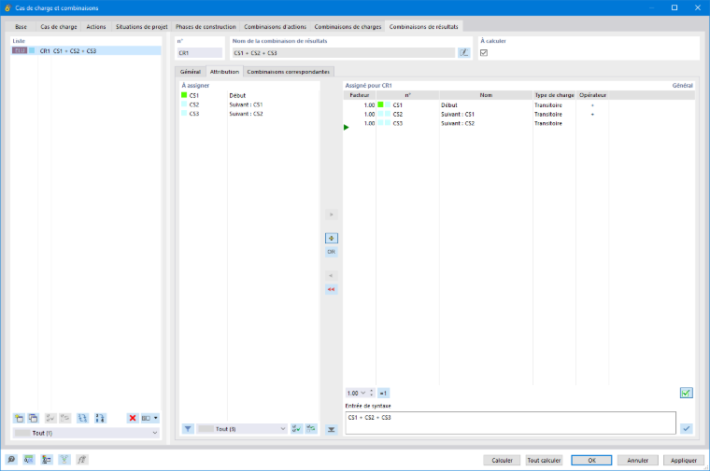Click the copy combination icon under Liste
This screenshot has height=471, width=710.
point(33,418)
